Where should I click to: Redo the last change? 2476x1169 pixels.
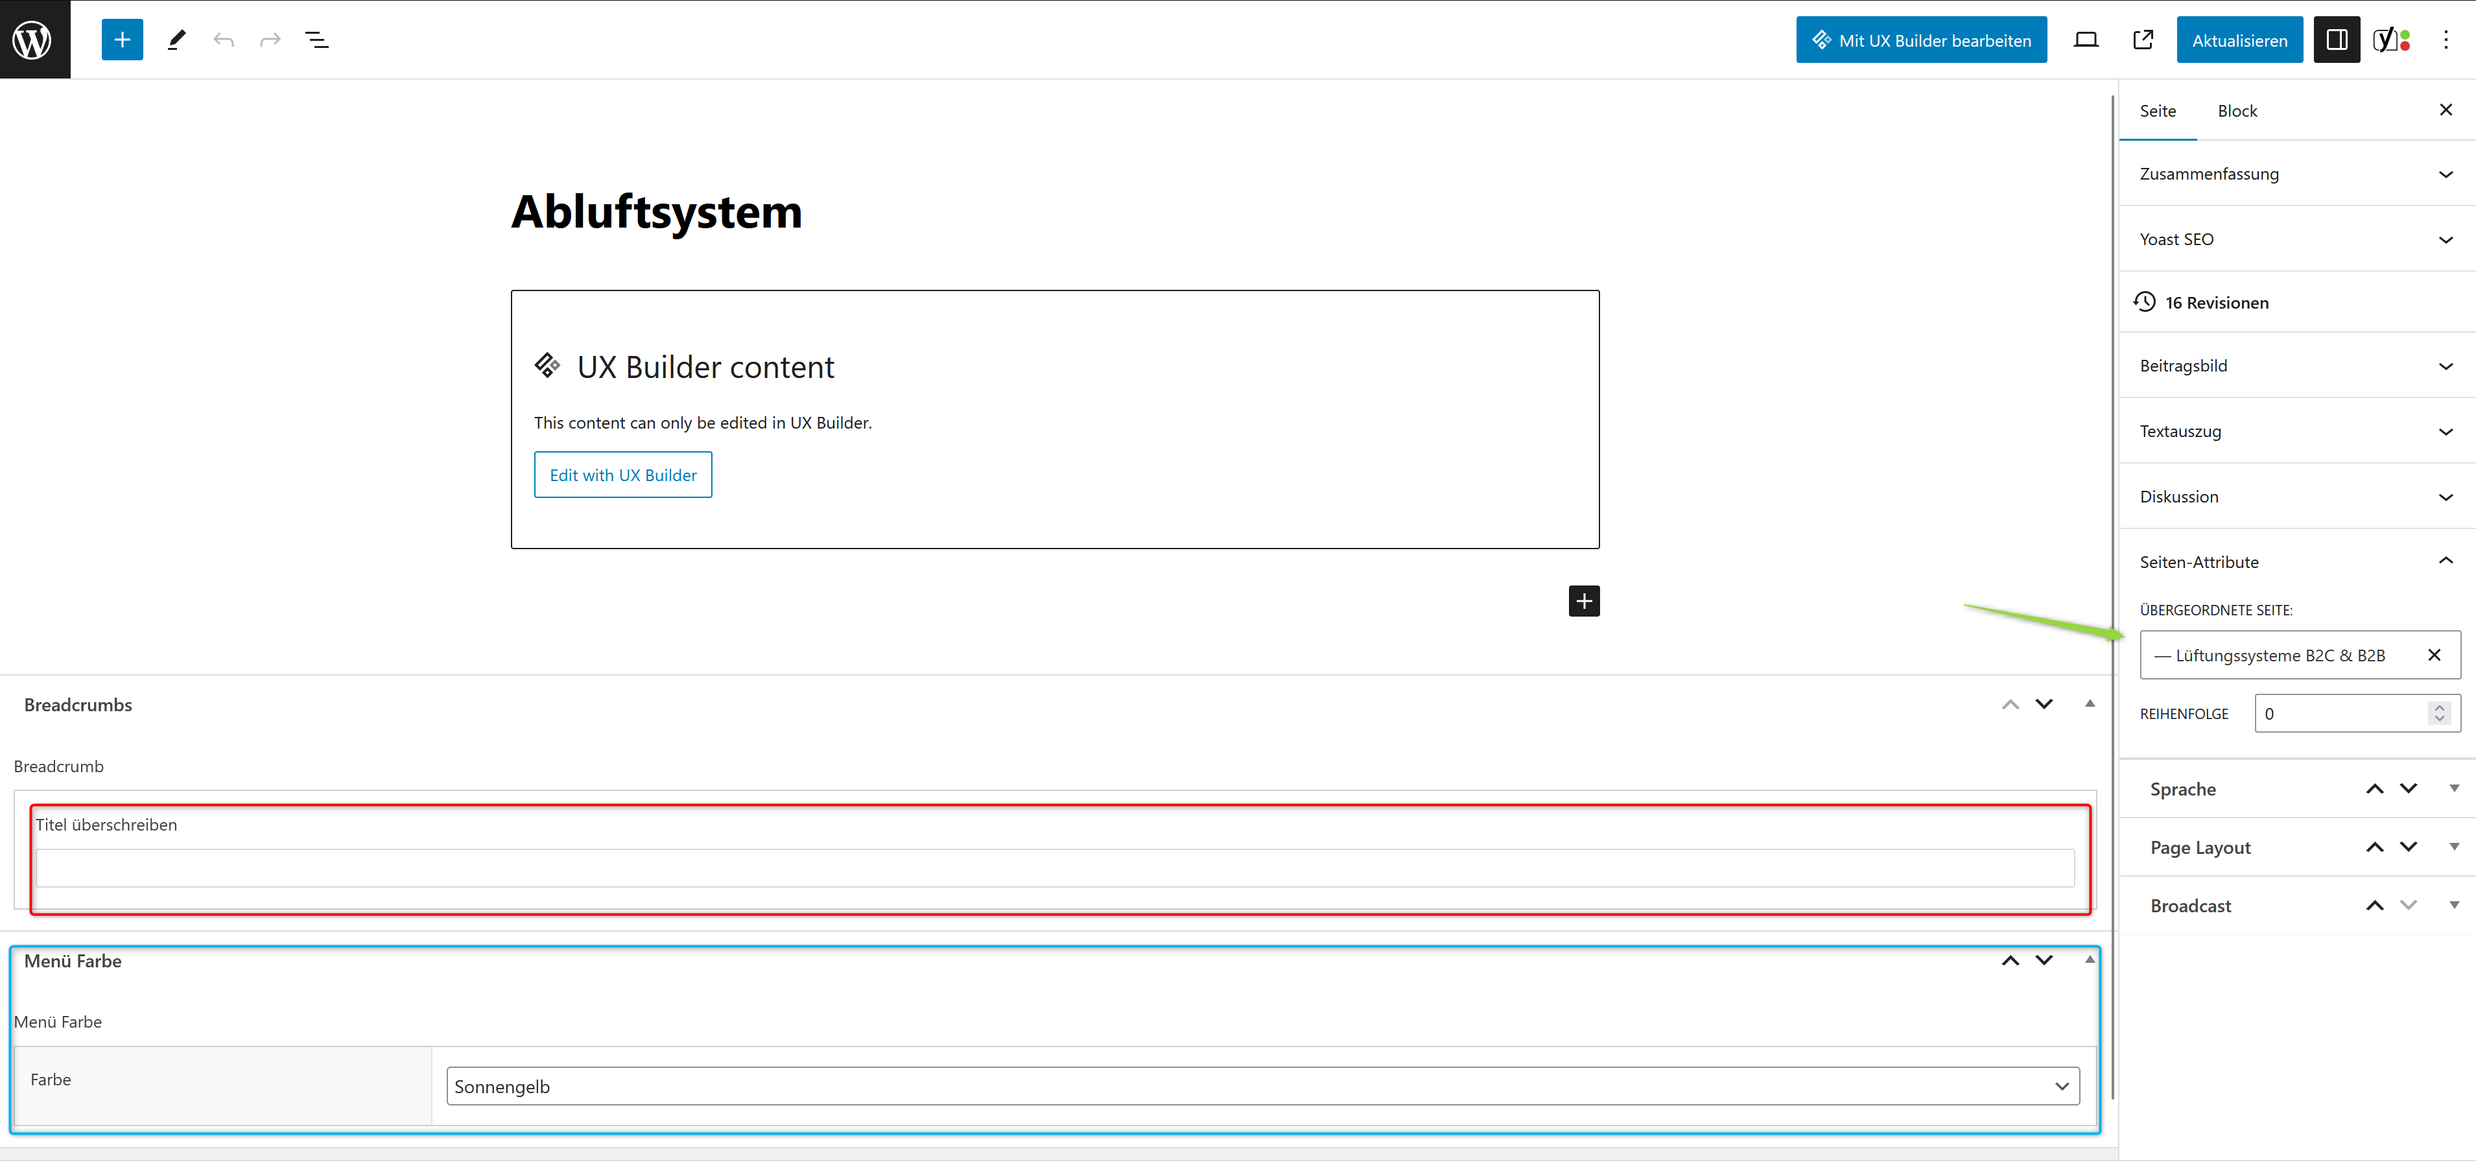point(270,40)
